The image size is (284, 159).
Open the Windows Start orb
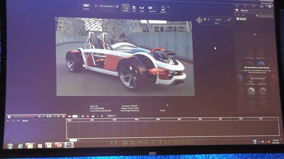[10, 146]
